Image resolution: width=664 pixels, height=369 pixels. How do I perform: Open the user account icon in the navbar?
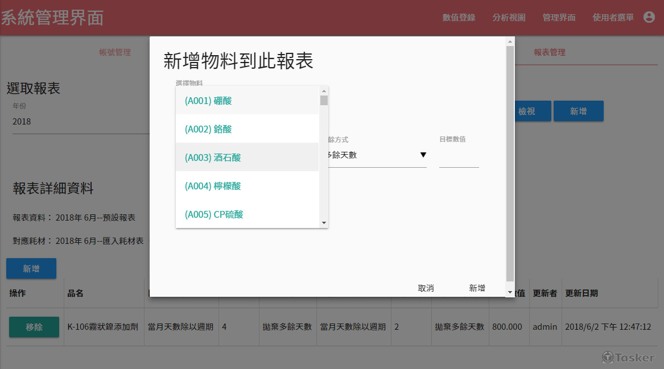[x=649, y=17]
